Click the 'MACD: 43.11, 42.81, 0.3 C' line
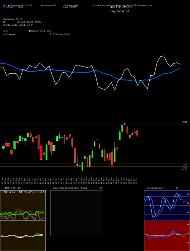The height and width of the screenshot is (251, 190). click(18, 25)
